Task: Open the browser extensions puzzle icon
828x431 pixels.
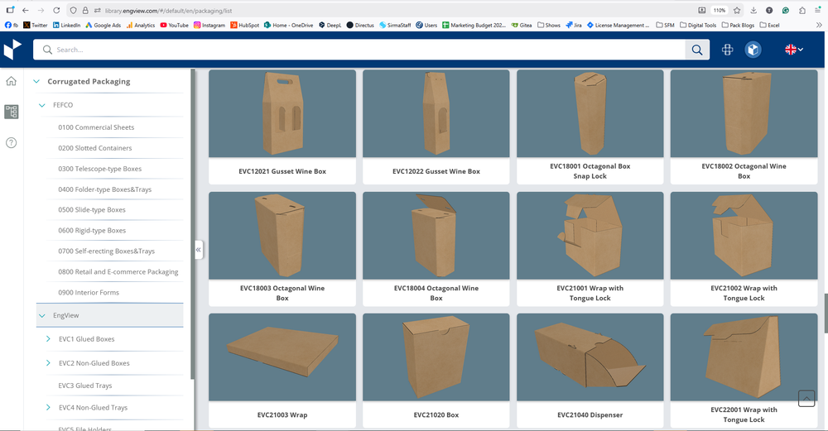Action: (x=802, y=10)
